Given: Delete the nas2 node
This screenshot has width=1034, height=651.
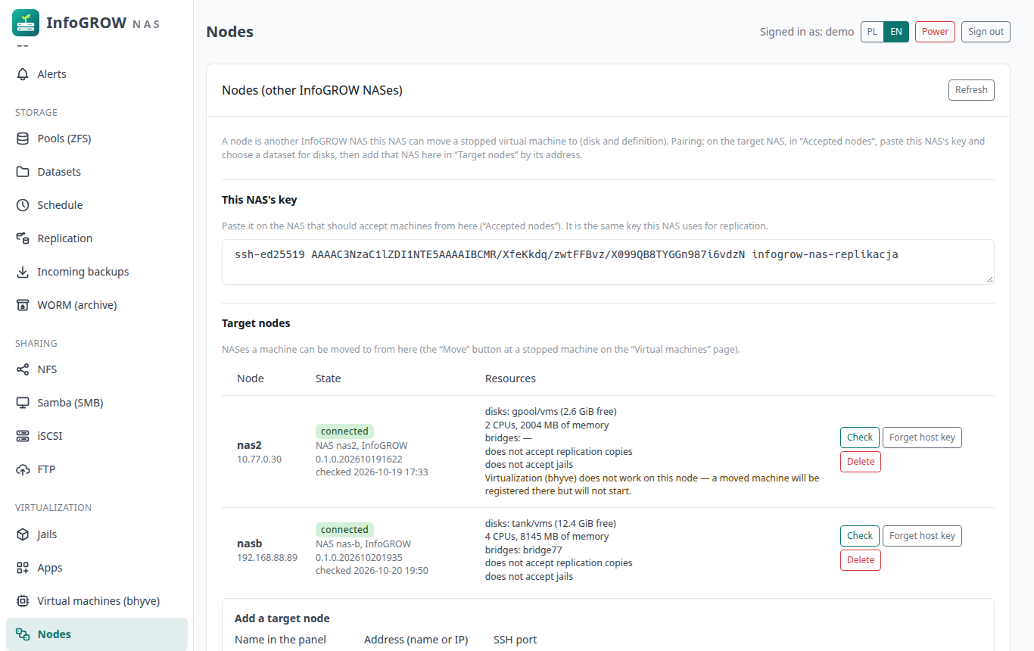Looking at the screenshot, I should click(861, 462).
